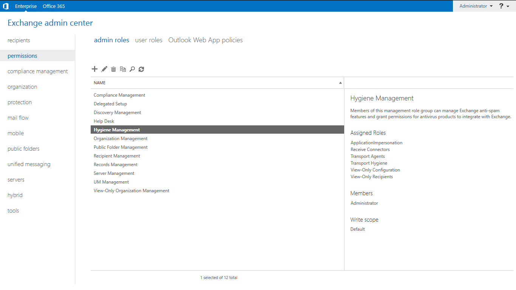The width and height of the screenshot is (516, 290).
Task: Click the Edit pencil icon
Action: tap(104, 69)
